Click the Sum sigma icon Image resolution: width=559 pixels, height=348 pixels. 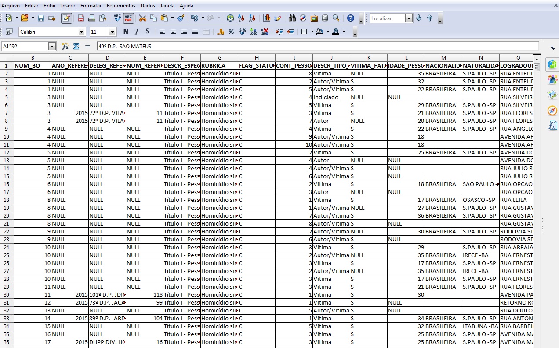point(76,46)
